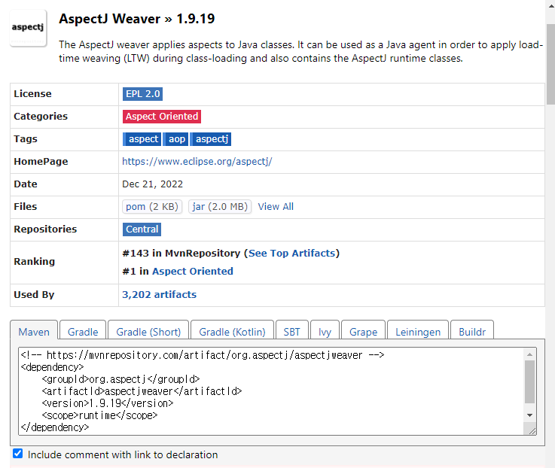Screen dimensions: 555x468
Task: Click the aspectj logo thumbnail
Action: tap(29, 29)
